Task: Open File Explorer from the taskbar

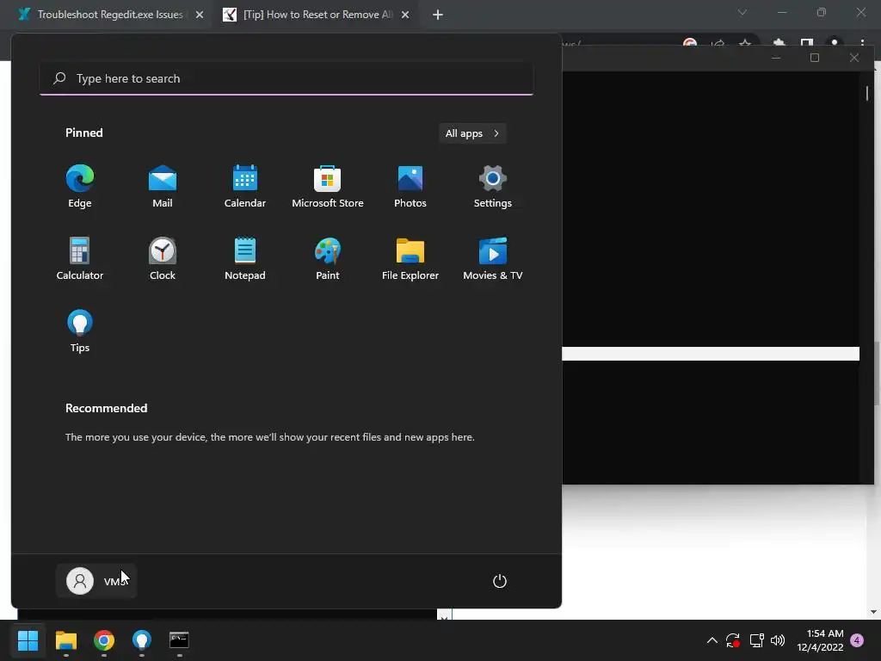Action: (65, 640)
